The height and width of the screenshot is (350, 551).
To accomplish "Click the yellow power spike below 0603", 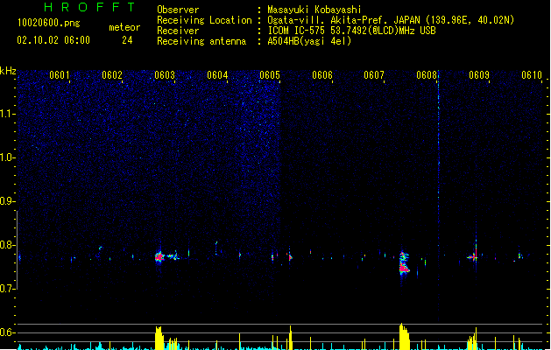I will click(x=159, y=338).
